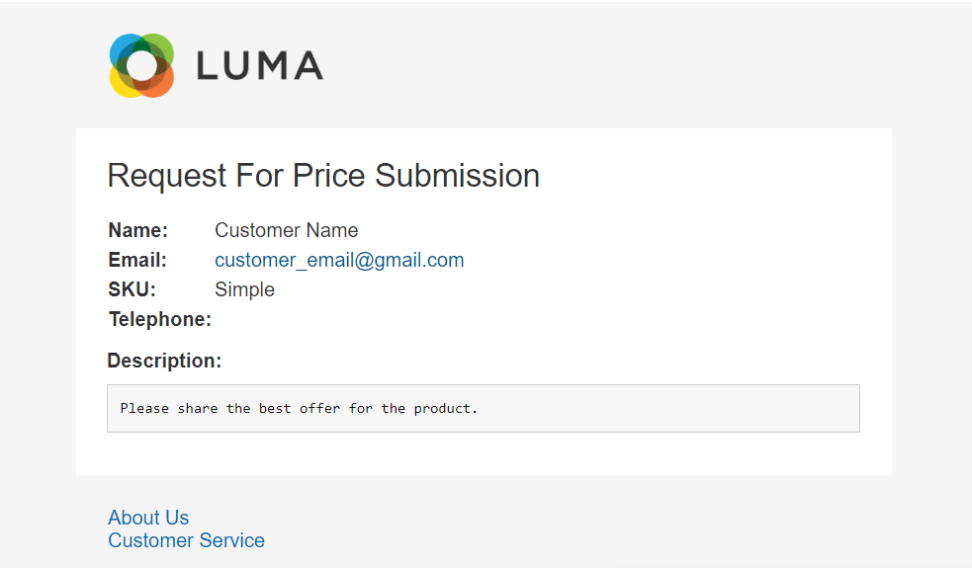
Task: Open the customer_email@gmail.com link
Action: click(339, 260)
